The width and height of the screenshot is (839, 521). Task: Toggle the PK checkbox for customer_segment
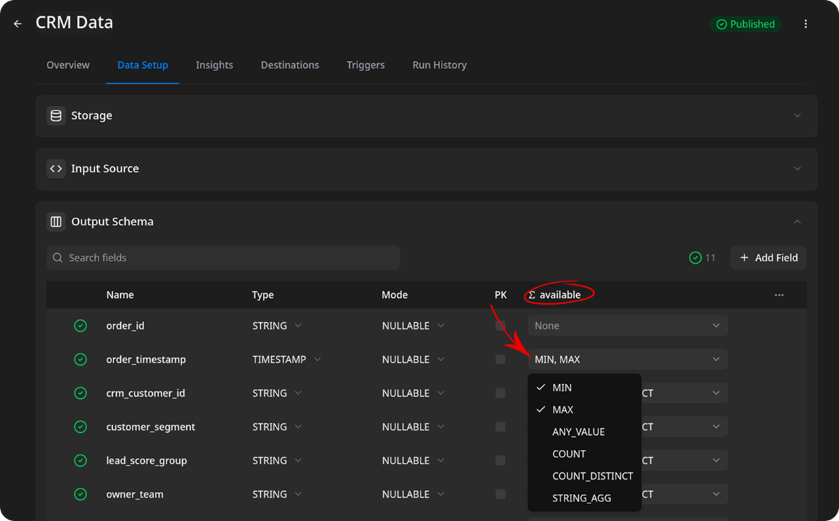[x=501, y=427]
